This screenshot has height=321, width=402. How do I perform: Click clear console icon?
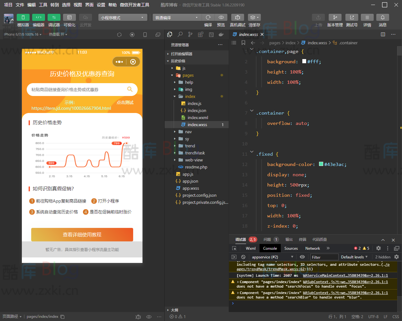pos(243,257)
